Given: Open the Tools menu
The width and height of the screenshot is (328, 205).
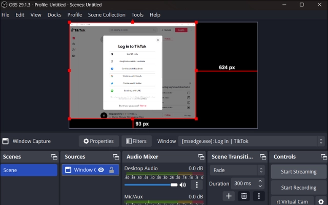Looking at the screenshot, I should [137, 15].
